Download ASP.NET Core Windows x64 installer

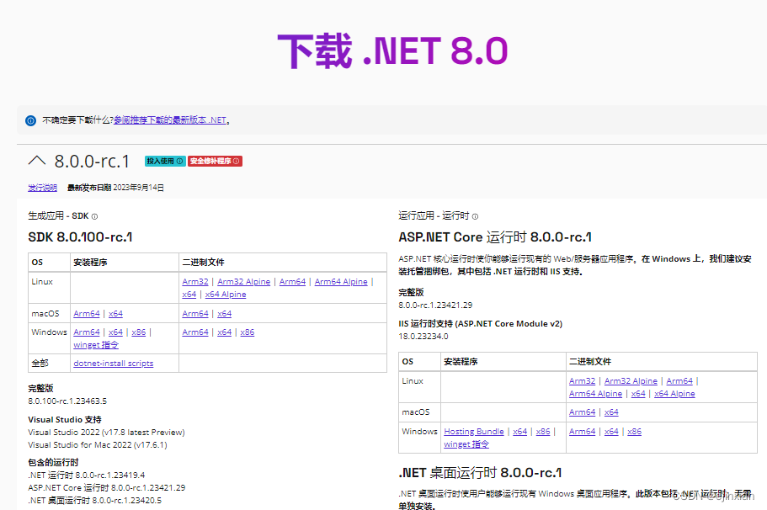click(520, 432)
